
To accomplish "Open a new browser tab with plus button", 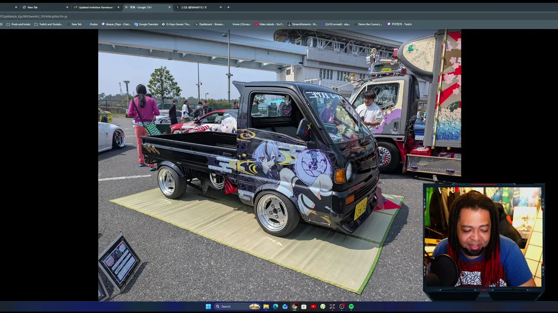I will pos(228,7).
